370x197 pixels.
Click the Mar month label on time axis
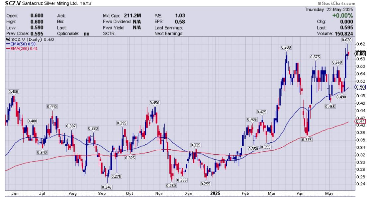coord(272,193)
